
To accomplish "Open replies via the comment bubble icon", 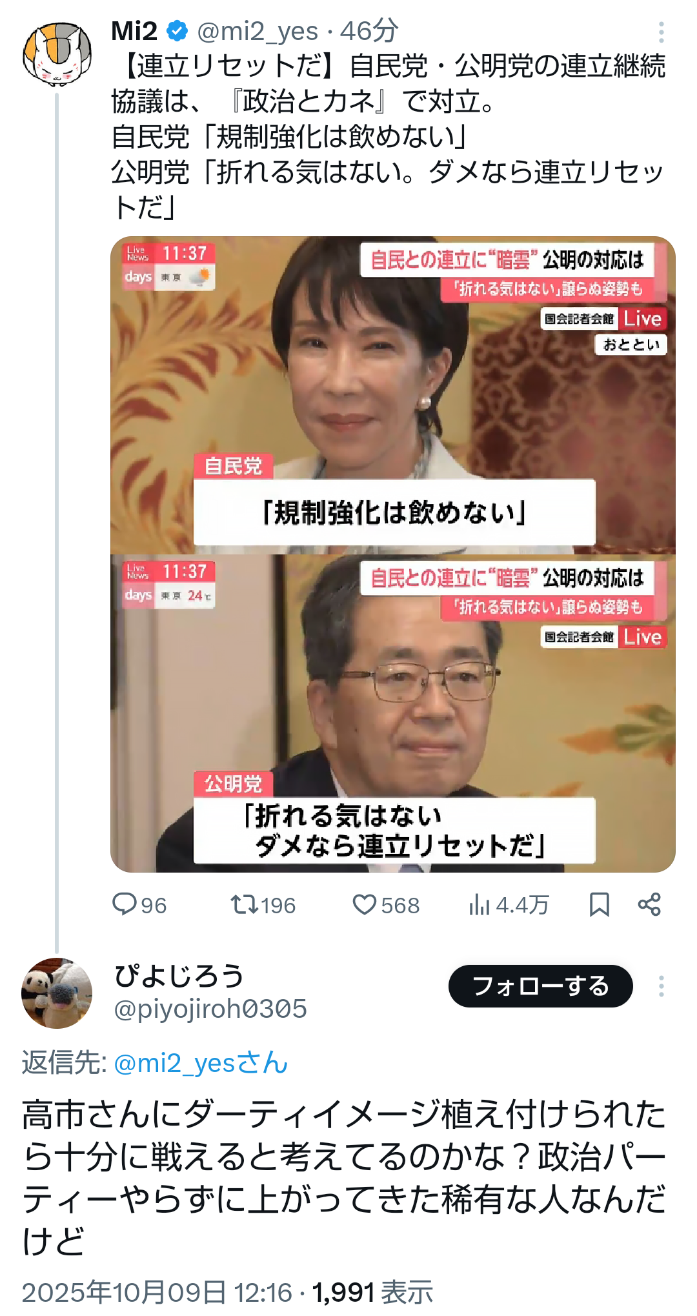I will tap(124, 904).
